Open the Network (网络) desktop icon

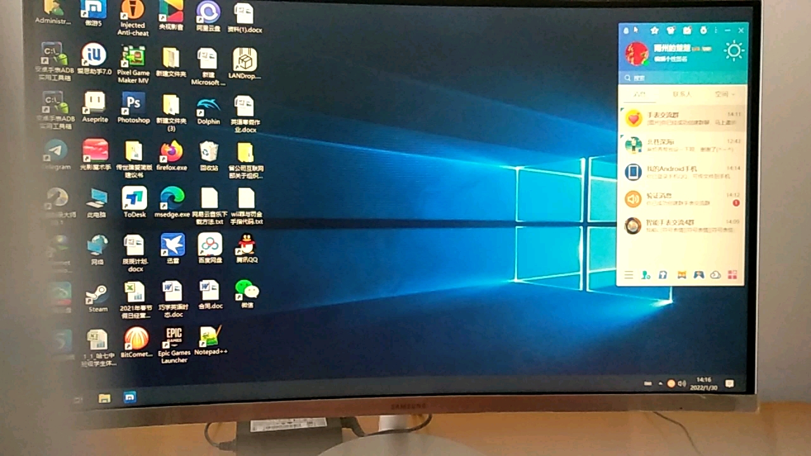coord(98,250)
